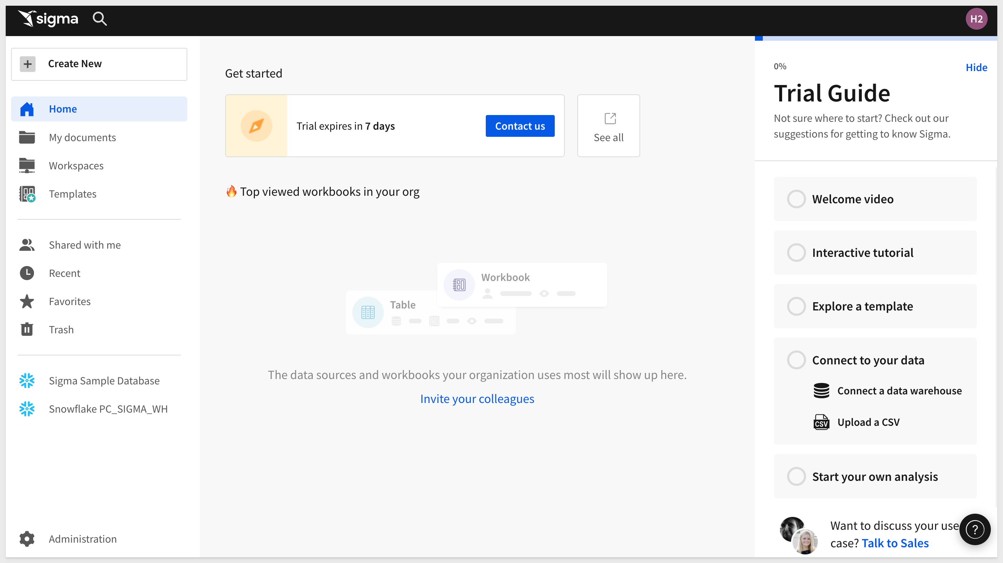Mark the Start your own analysis step circle
This screenshot has height=563, width=1003.
796,477
